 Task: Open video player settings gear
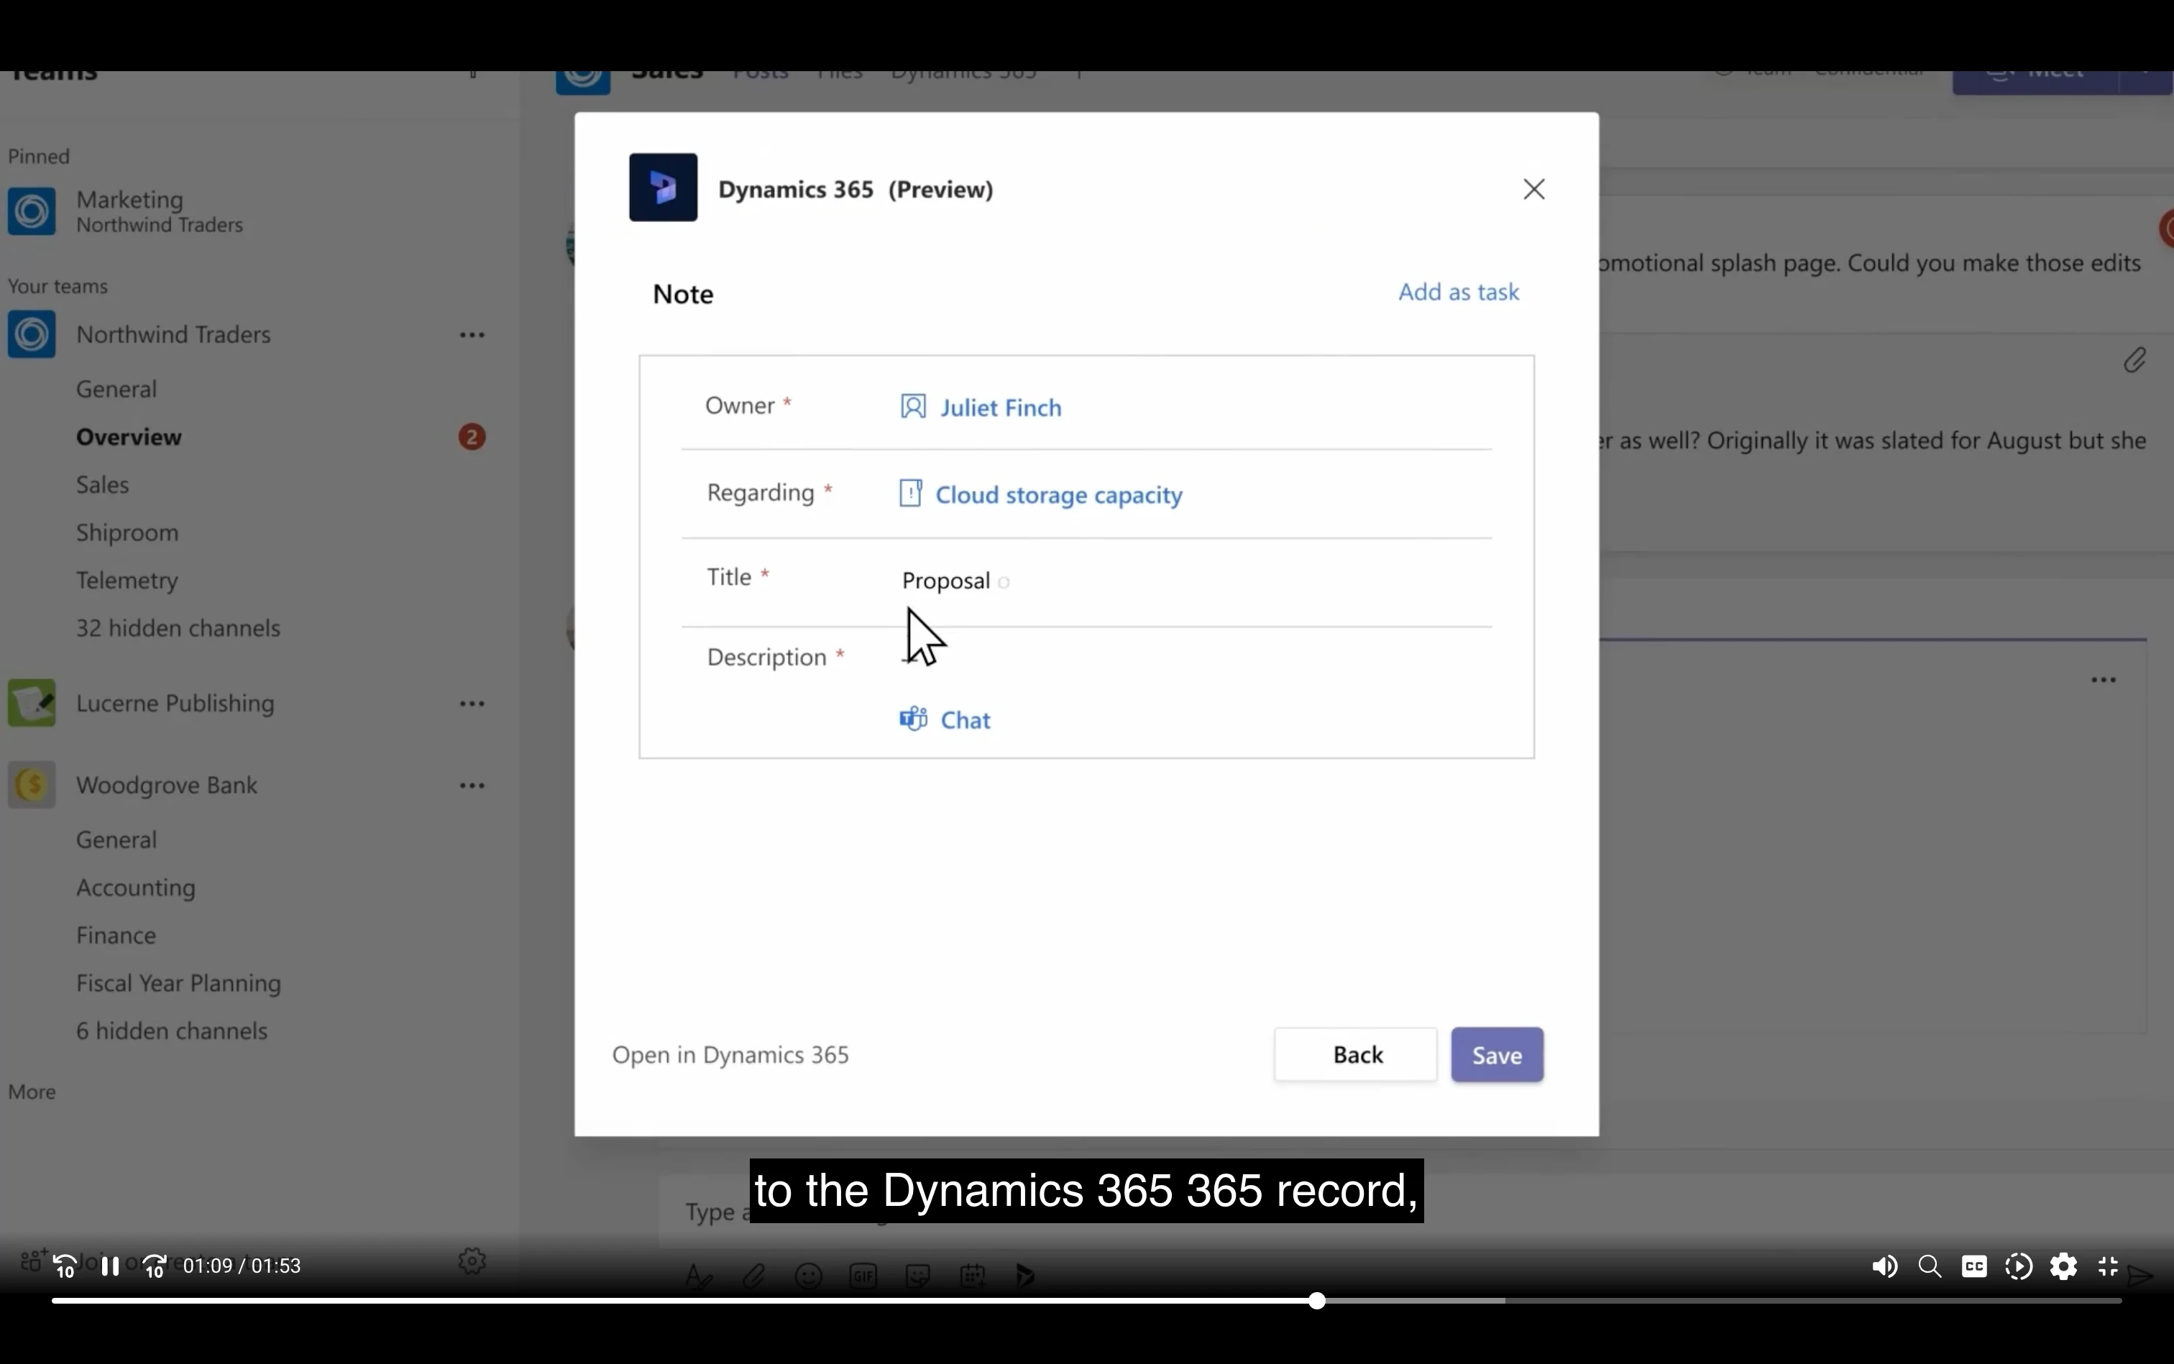pos(2064,1266)
